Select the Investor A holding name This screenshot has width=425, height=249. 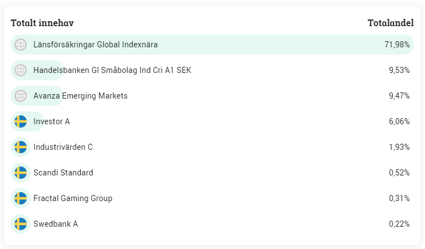coord(51,121)
